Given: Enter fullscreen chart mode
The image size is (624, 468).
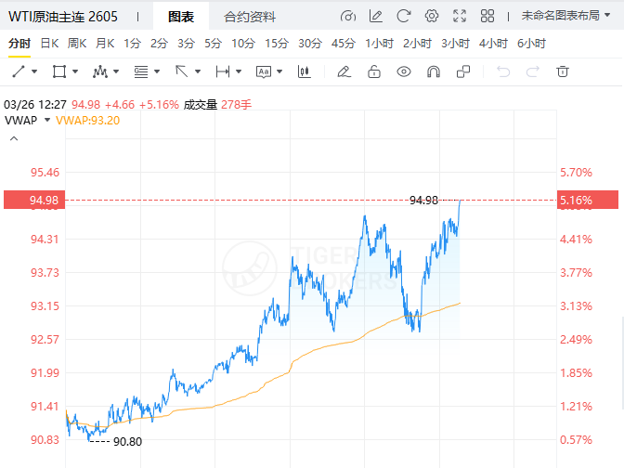Looking at the screenshot, I should pyautogui.click(x=460, y=17).
